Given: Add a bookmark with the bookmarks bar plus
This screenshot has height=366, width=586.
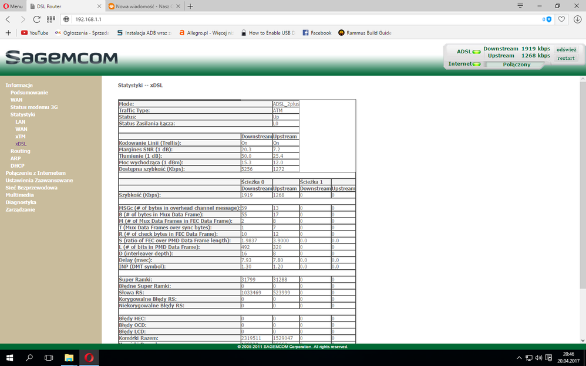Looking at the screenshot, I should 8,33.
